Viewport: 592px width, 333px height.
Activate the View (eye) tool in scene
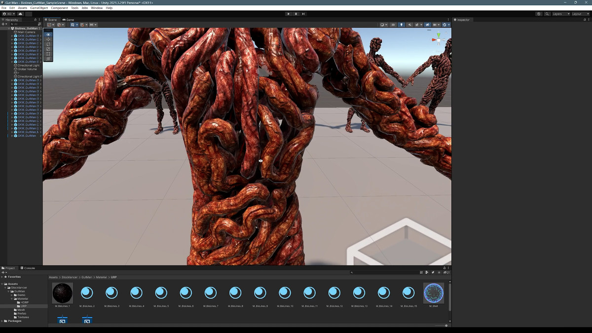[48, 35]
